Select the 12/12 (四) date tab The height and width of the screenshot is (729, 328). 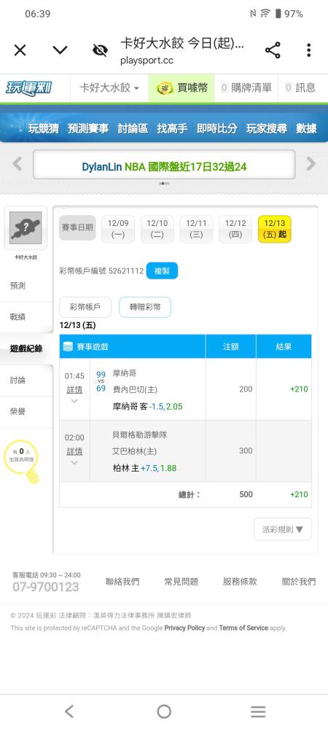235,229
